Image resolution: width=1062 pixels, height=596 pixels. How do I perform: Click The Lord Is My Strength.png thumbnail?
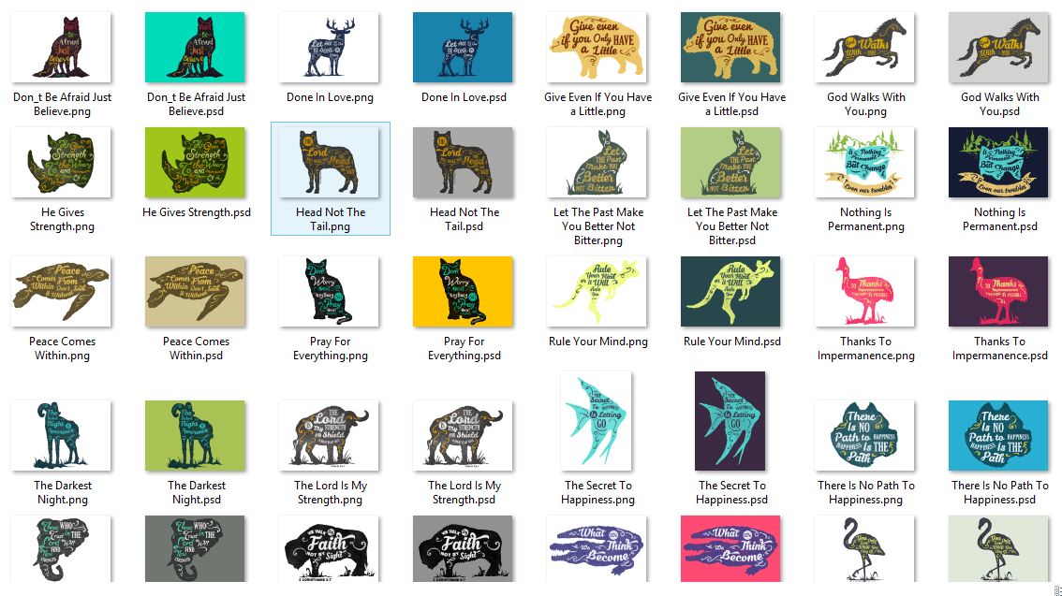(x=329, y=436)
